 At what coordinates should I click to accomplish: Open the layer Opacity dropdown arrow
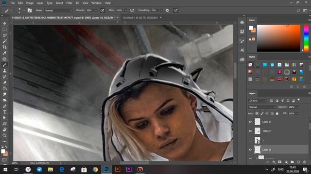pos(297,107)
